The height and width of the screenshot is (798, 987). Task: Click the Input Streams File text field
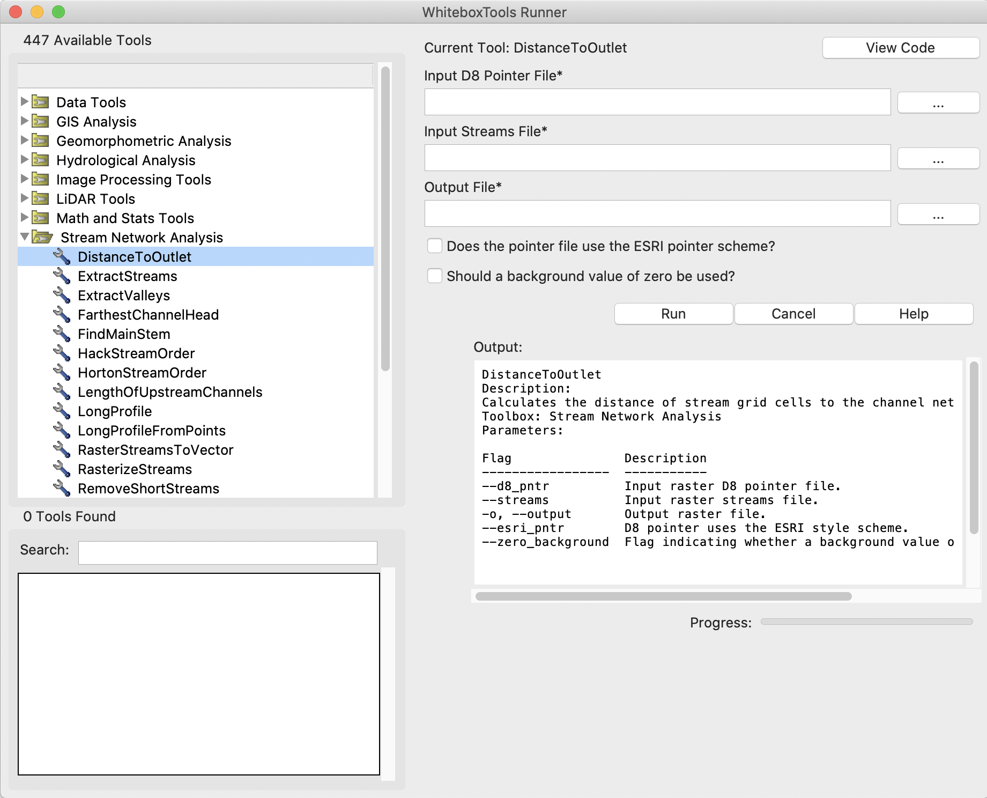[x=657, y=158]
